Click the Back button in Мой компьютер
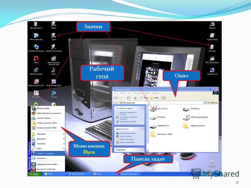251x188 pixels. coord(118,98)
